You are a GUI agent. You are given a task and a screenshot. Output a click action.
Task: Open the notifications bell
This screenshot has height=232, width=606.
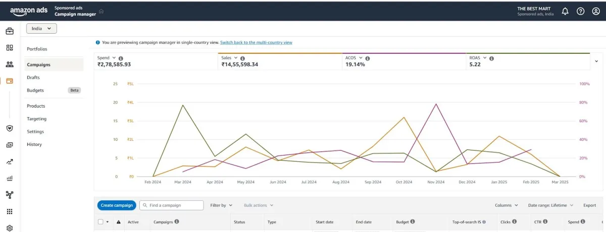pos(565,11)
